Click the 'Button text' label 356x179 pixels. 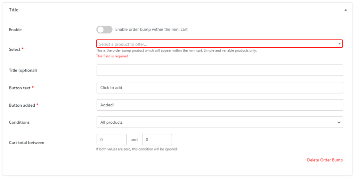20,88
